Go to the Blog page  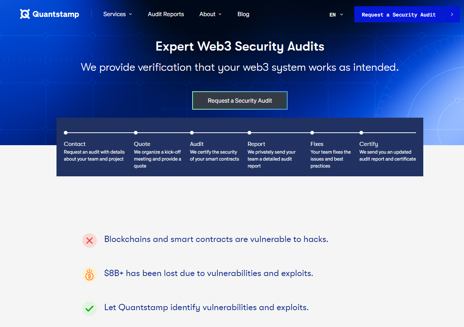click(243, 14)
